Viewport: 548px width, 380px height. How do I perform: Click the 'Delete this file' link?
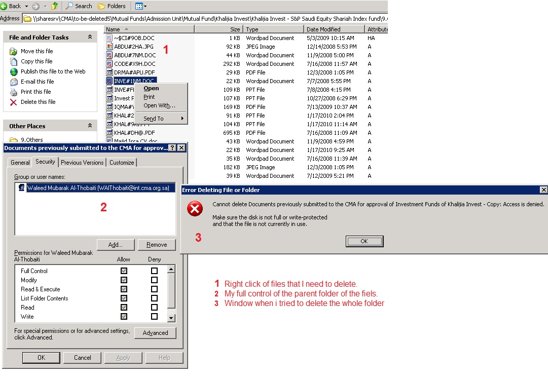point(38,102)
